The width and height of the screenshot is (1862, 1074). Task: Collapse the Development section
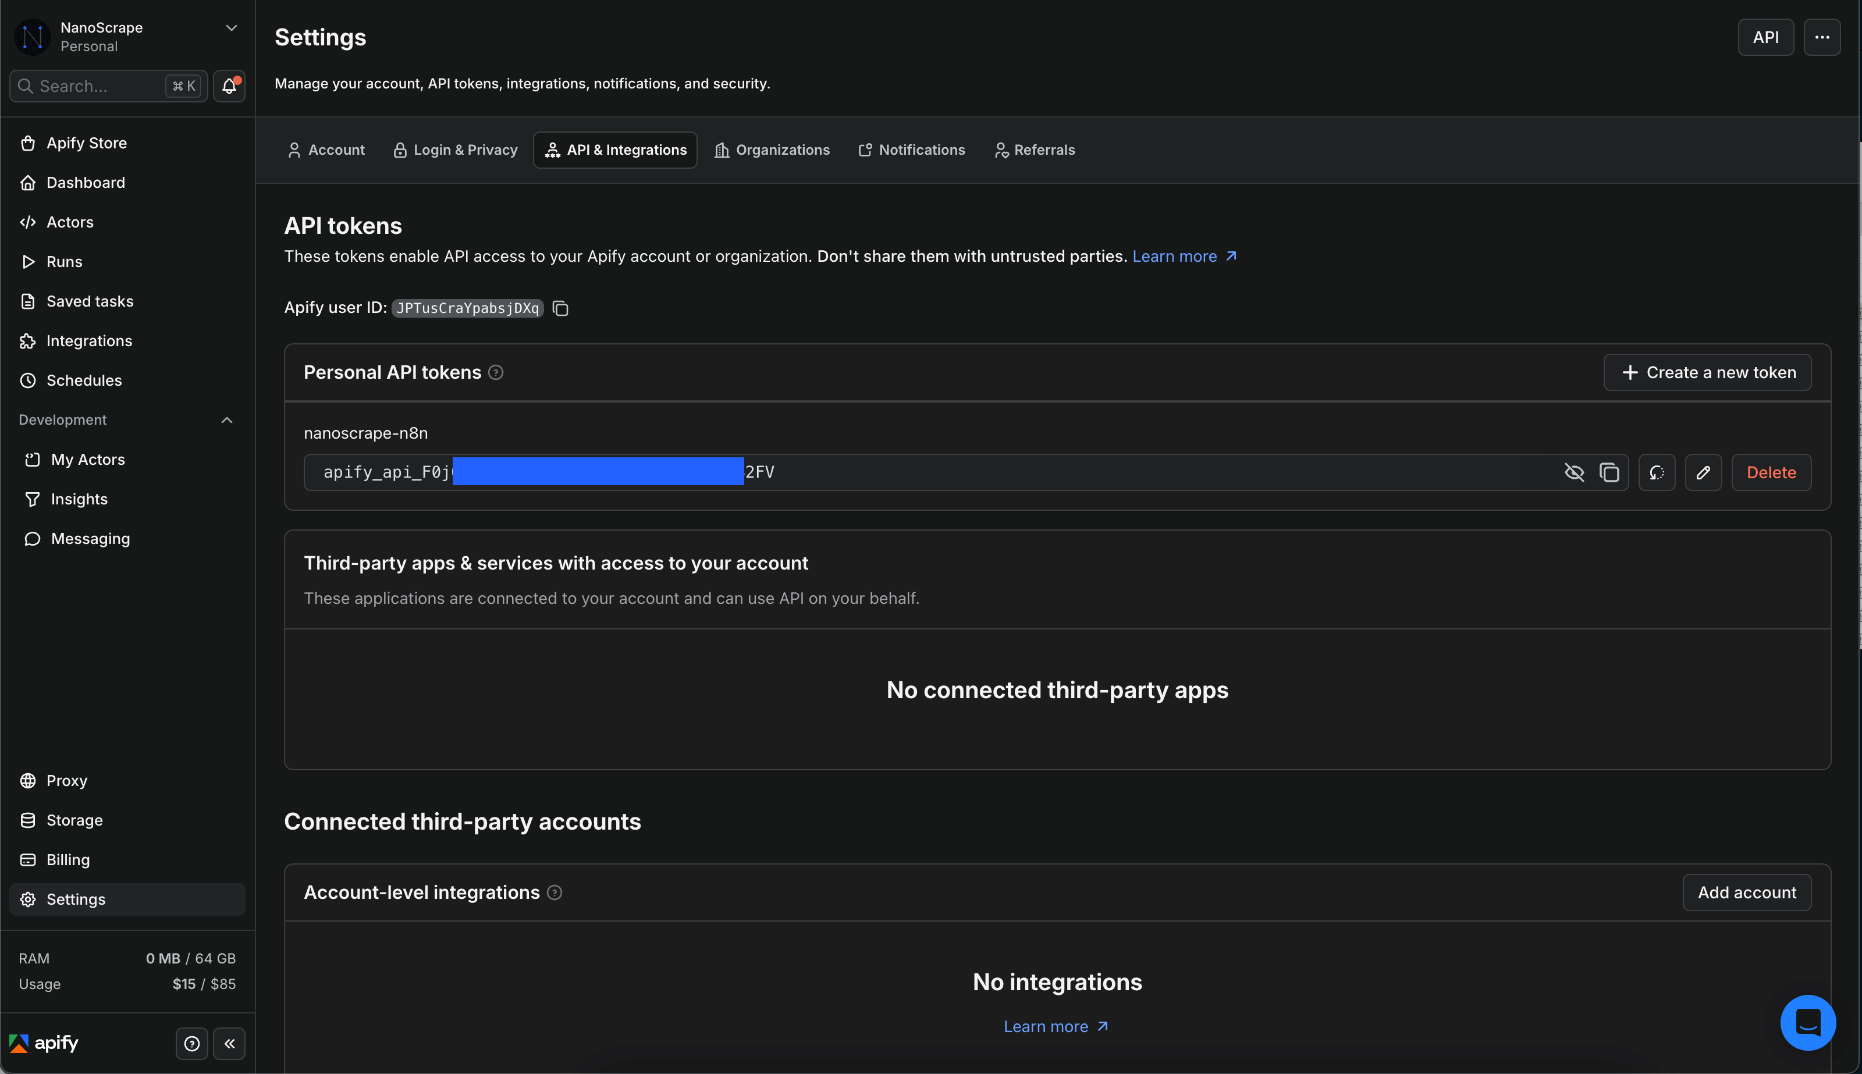(226, 421)
